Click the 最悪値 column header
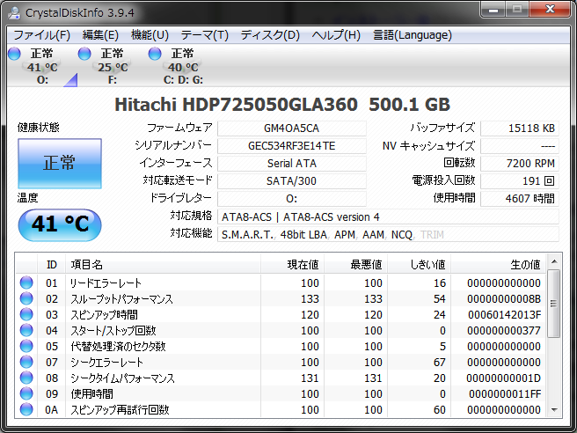The width and height of the screenshot is (577, 433). pyautogui.click(x=356, y=264)
